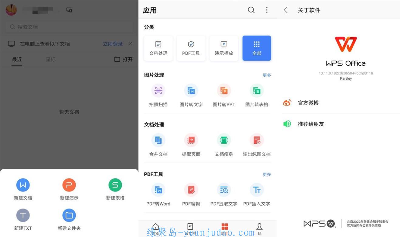
Task: Select the 全部 category tab
Action: tap(257, 48)
